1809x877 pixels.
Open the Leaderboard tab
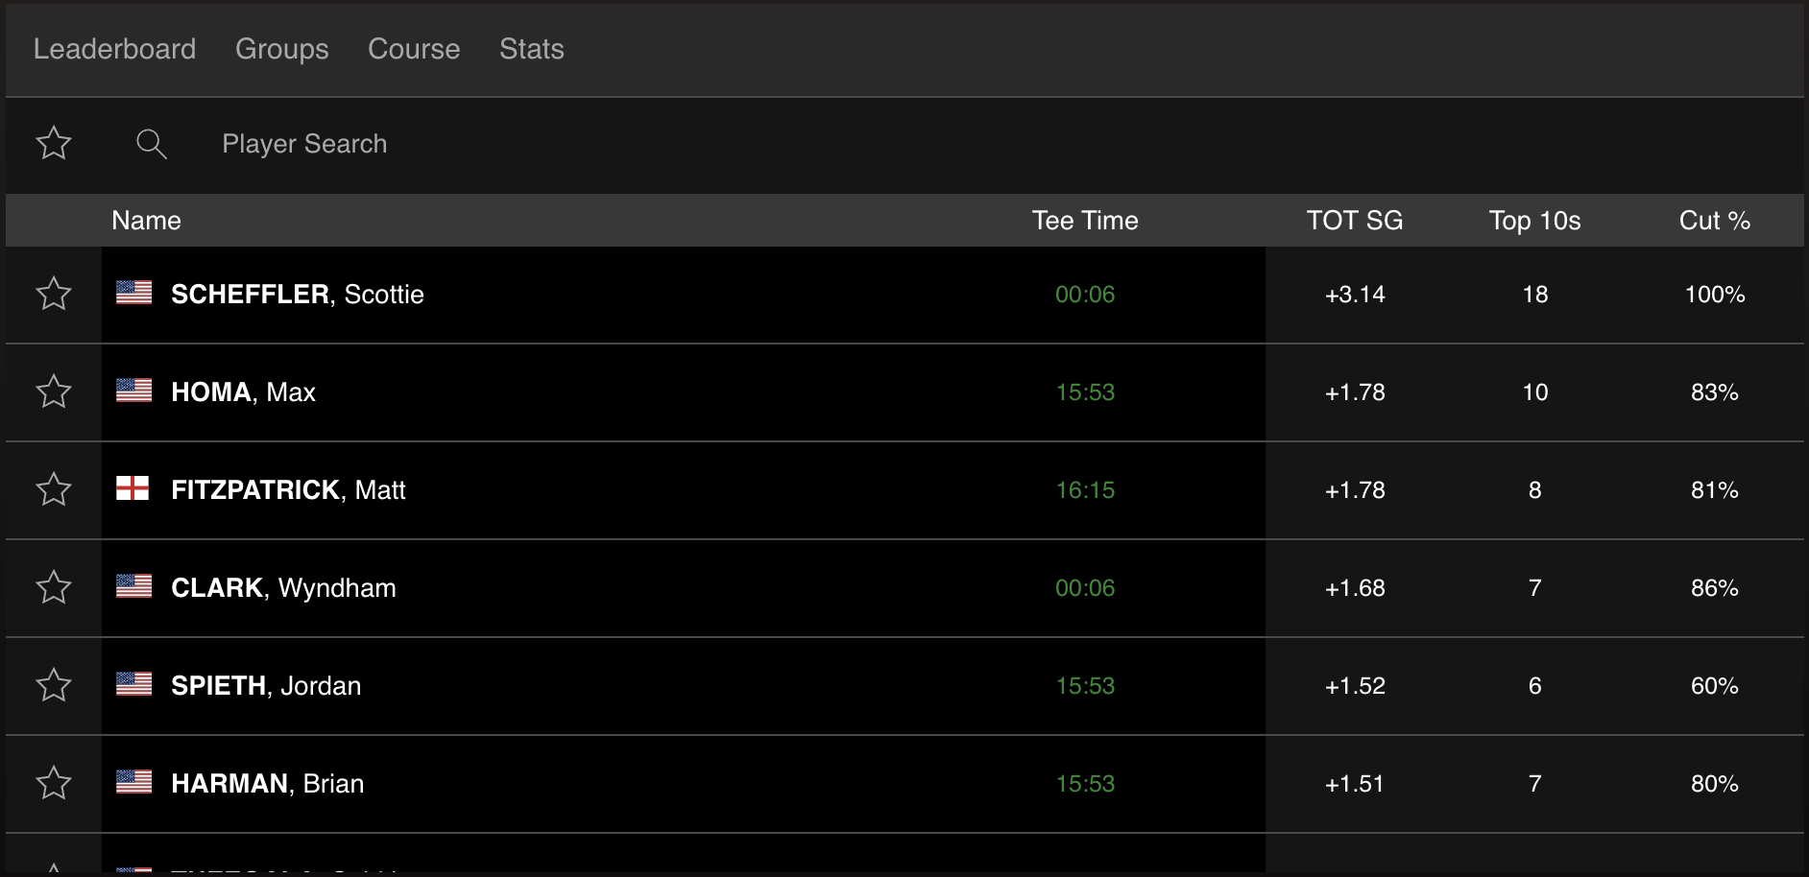point(114,49)
